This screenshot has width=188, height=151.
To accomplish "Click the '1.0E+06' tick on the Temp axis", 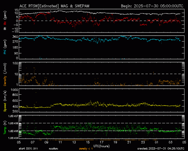I will coord(13,123).
